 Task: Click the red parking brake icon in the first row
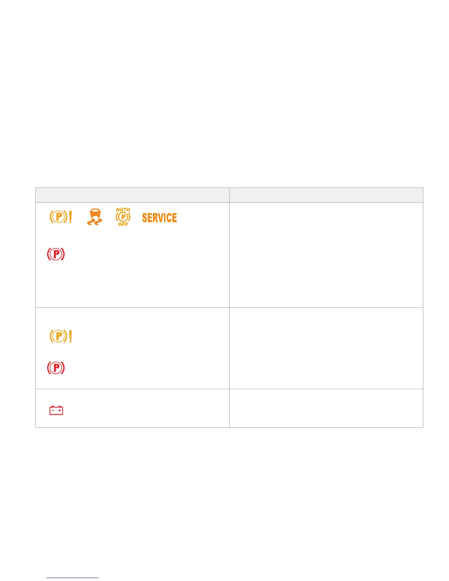tap(56, 254)
